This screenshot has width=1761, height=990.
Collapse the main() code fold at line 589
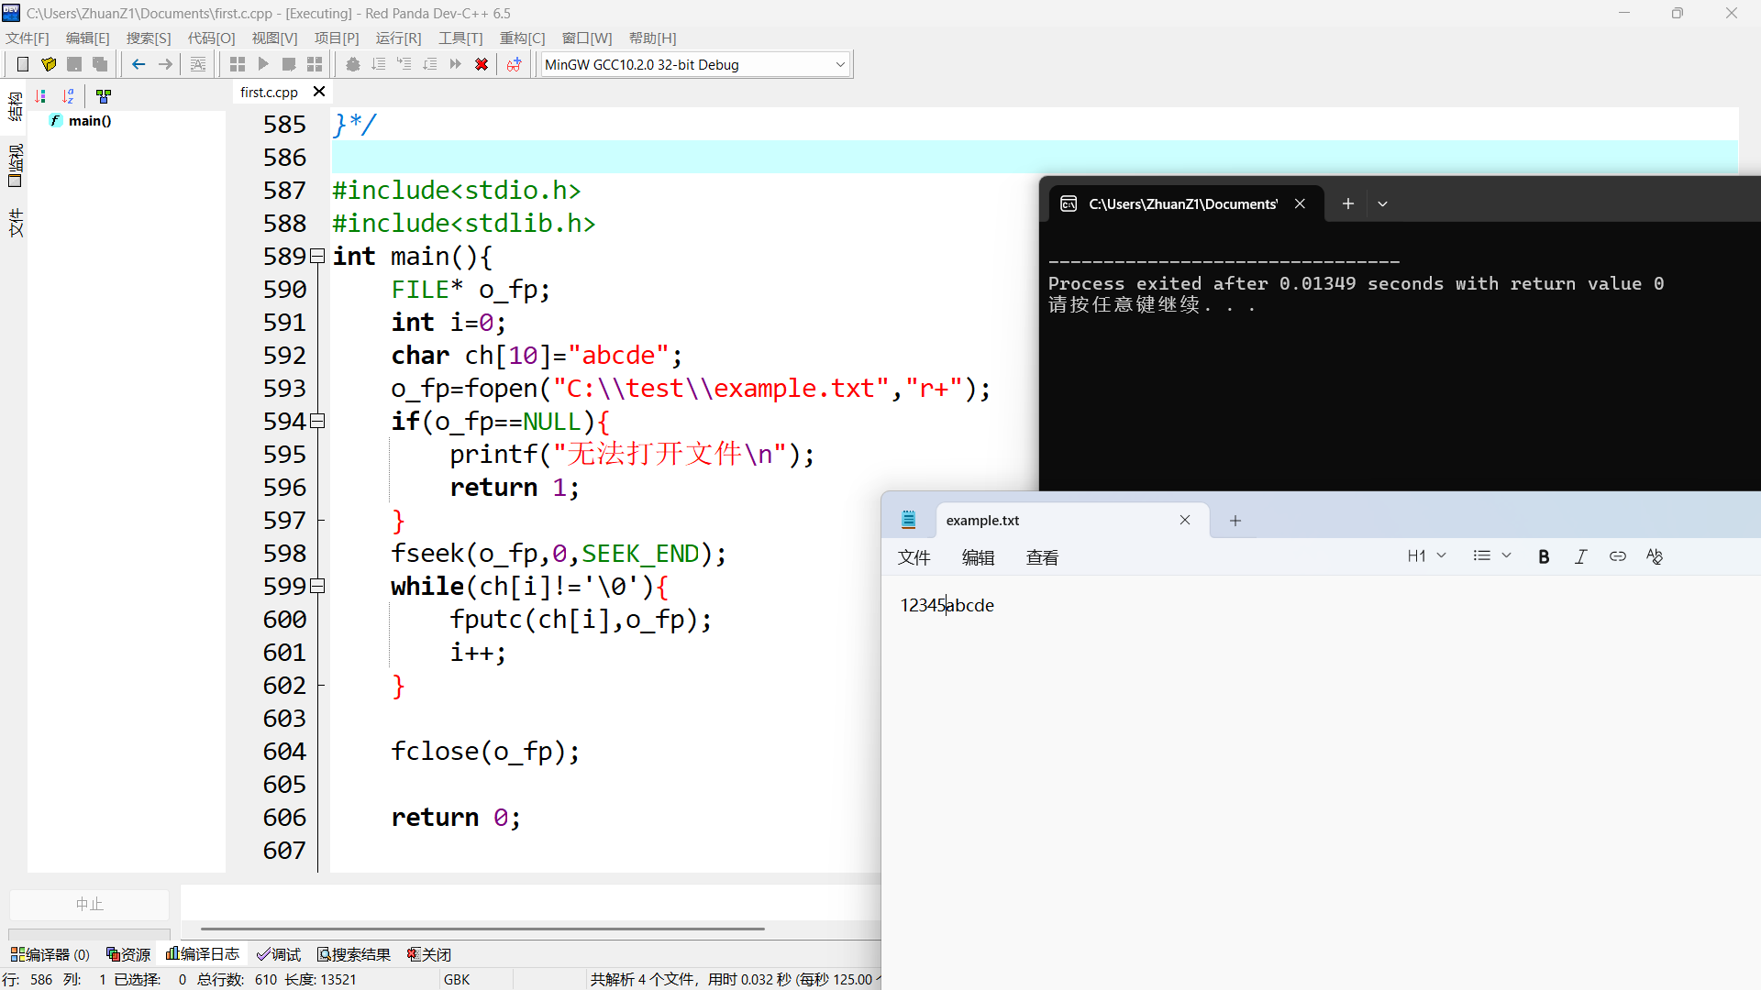(x=317, y=257)
